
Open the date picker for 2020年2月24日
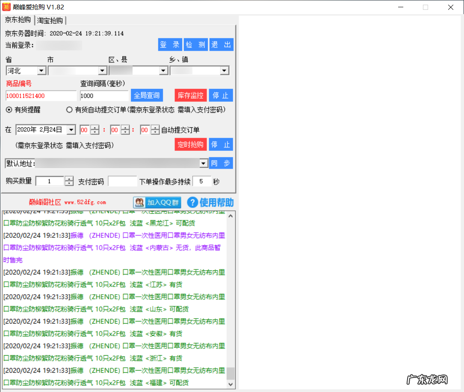click(71, 130)
